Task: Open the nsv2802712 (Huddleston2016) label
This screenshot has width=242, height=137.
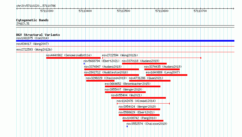Action: pos(106,72)
